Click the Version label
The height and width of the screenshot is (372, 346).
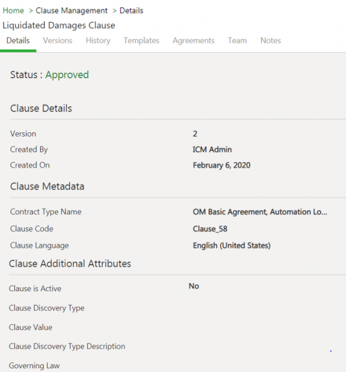[23, 134]
